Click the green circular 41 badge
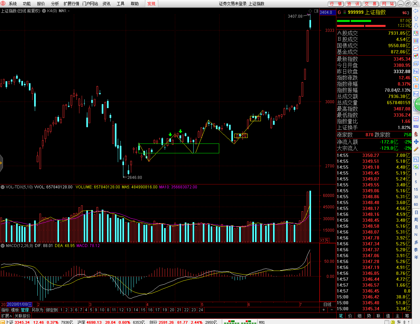This screenshot has height=324, width=420. [417, 104]
